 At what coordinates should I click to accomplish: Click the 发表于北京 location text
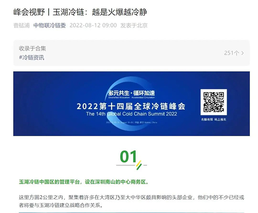pos(134,25)
